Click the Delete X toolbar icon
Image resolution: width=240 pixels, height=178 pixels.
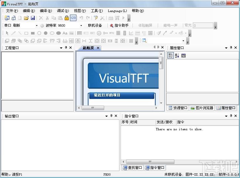point(41,18)
